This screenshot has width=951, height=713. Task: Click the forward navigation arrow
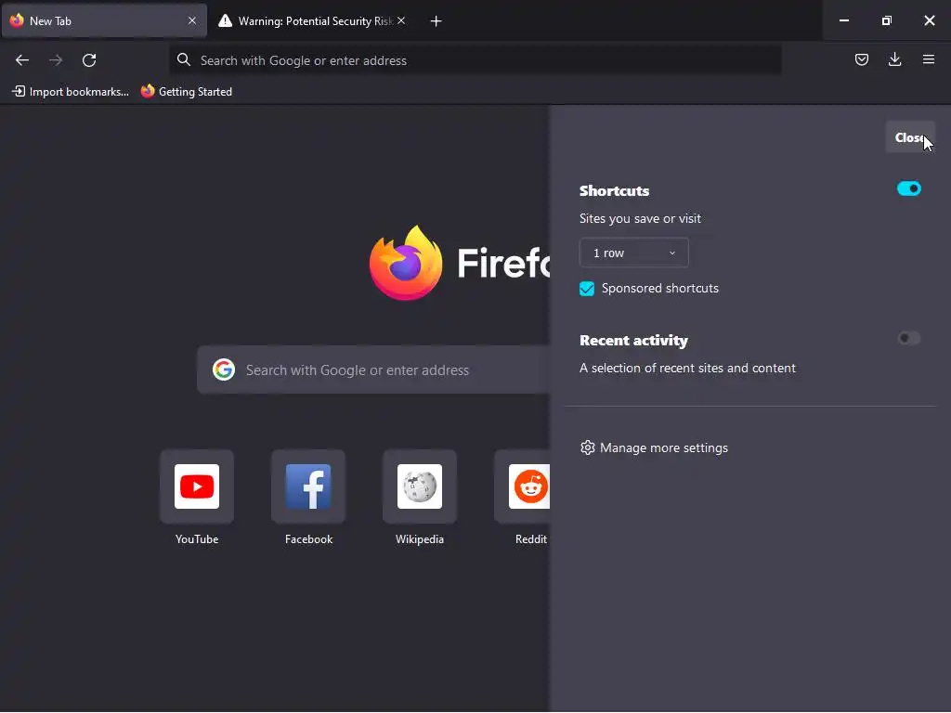(56, 60)
